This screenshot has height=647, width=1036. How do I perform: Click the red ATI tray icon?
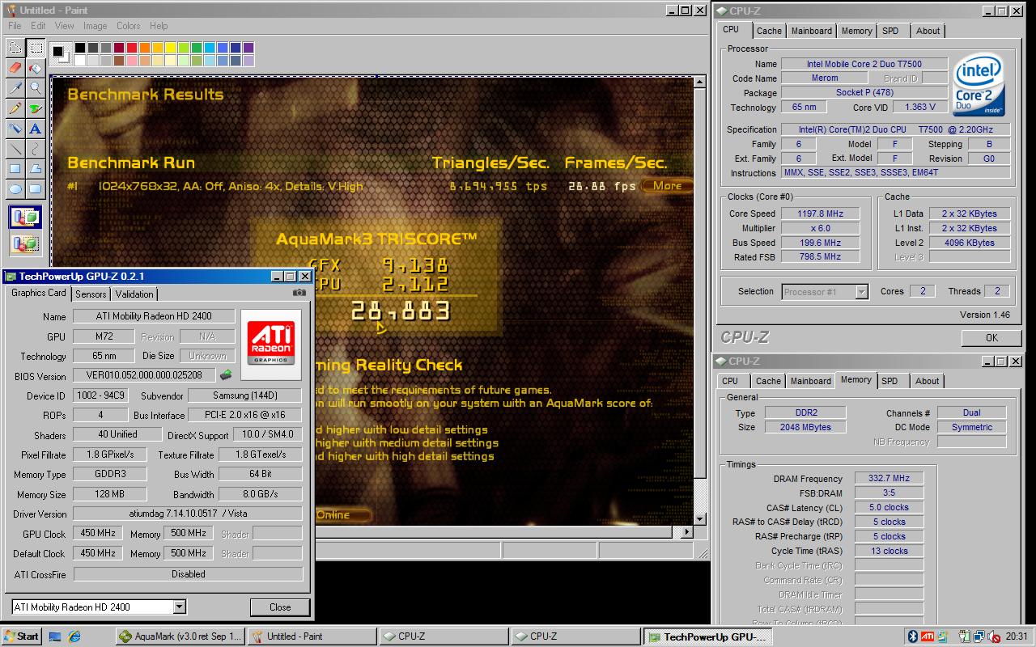coord(927,636)
